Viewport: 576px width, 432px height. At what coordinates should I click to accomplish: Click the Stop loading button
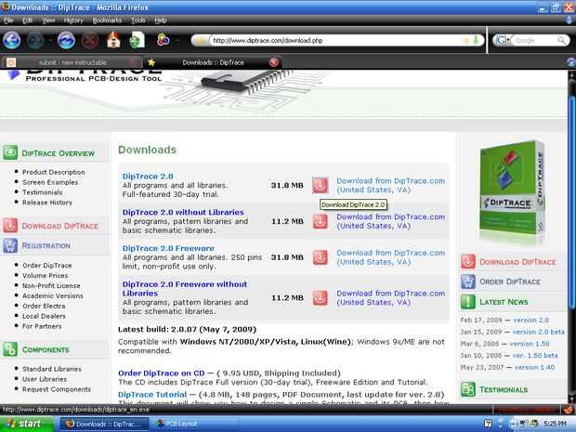tap(90, 40)
